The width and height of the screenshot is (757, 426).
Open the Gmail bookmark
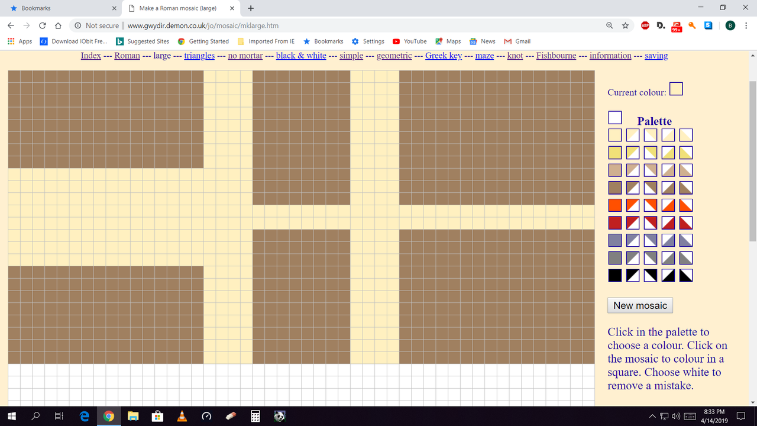[517, 41]
